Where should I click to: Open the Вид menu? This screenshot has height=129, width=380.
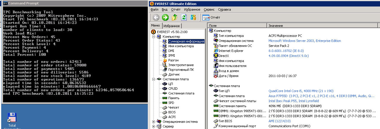[164, 9]
